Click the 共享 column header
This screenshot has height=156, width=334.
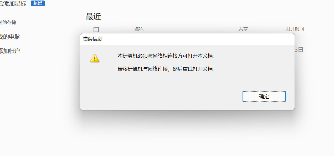point(243,29)
